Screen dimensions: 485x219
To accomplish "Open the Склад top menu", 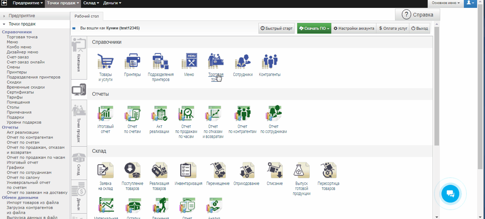I will 92,3.
